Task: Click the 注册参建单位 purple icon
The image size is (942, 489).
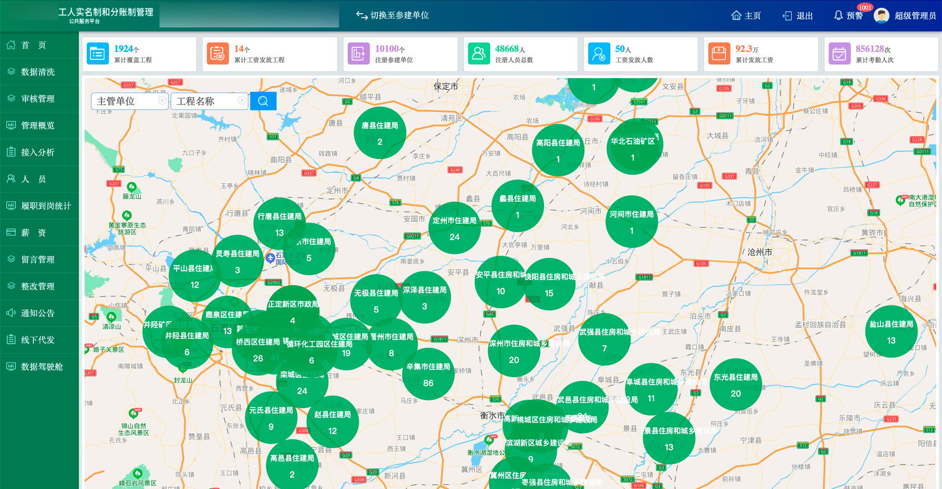Action: coord(358,53)
